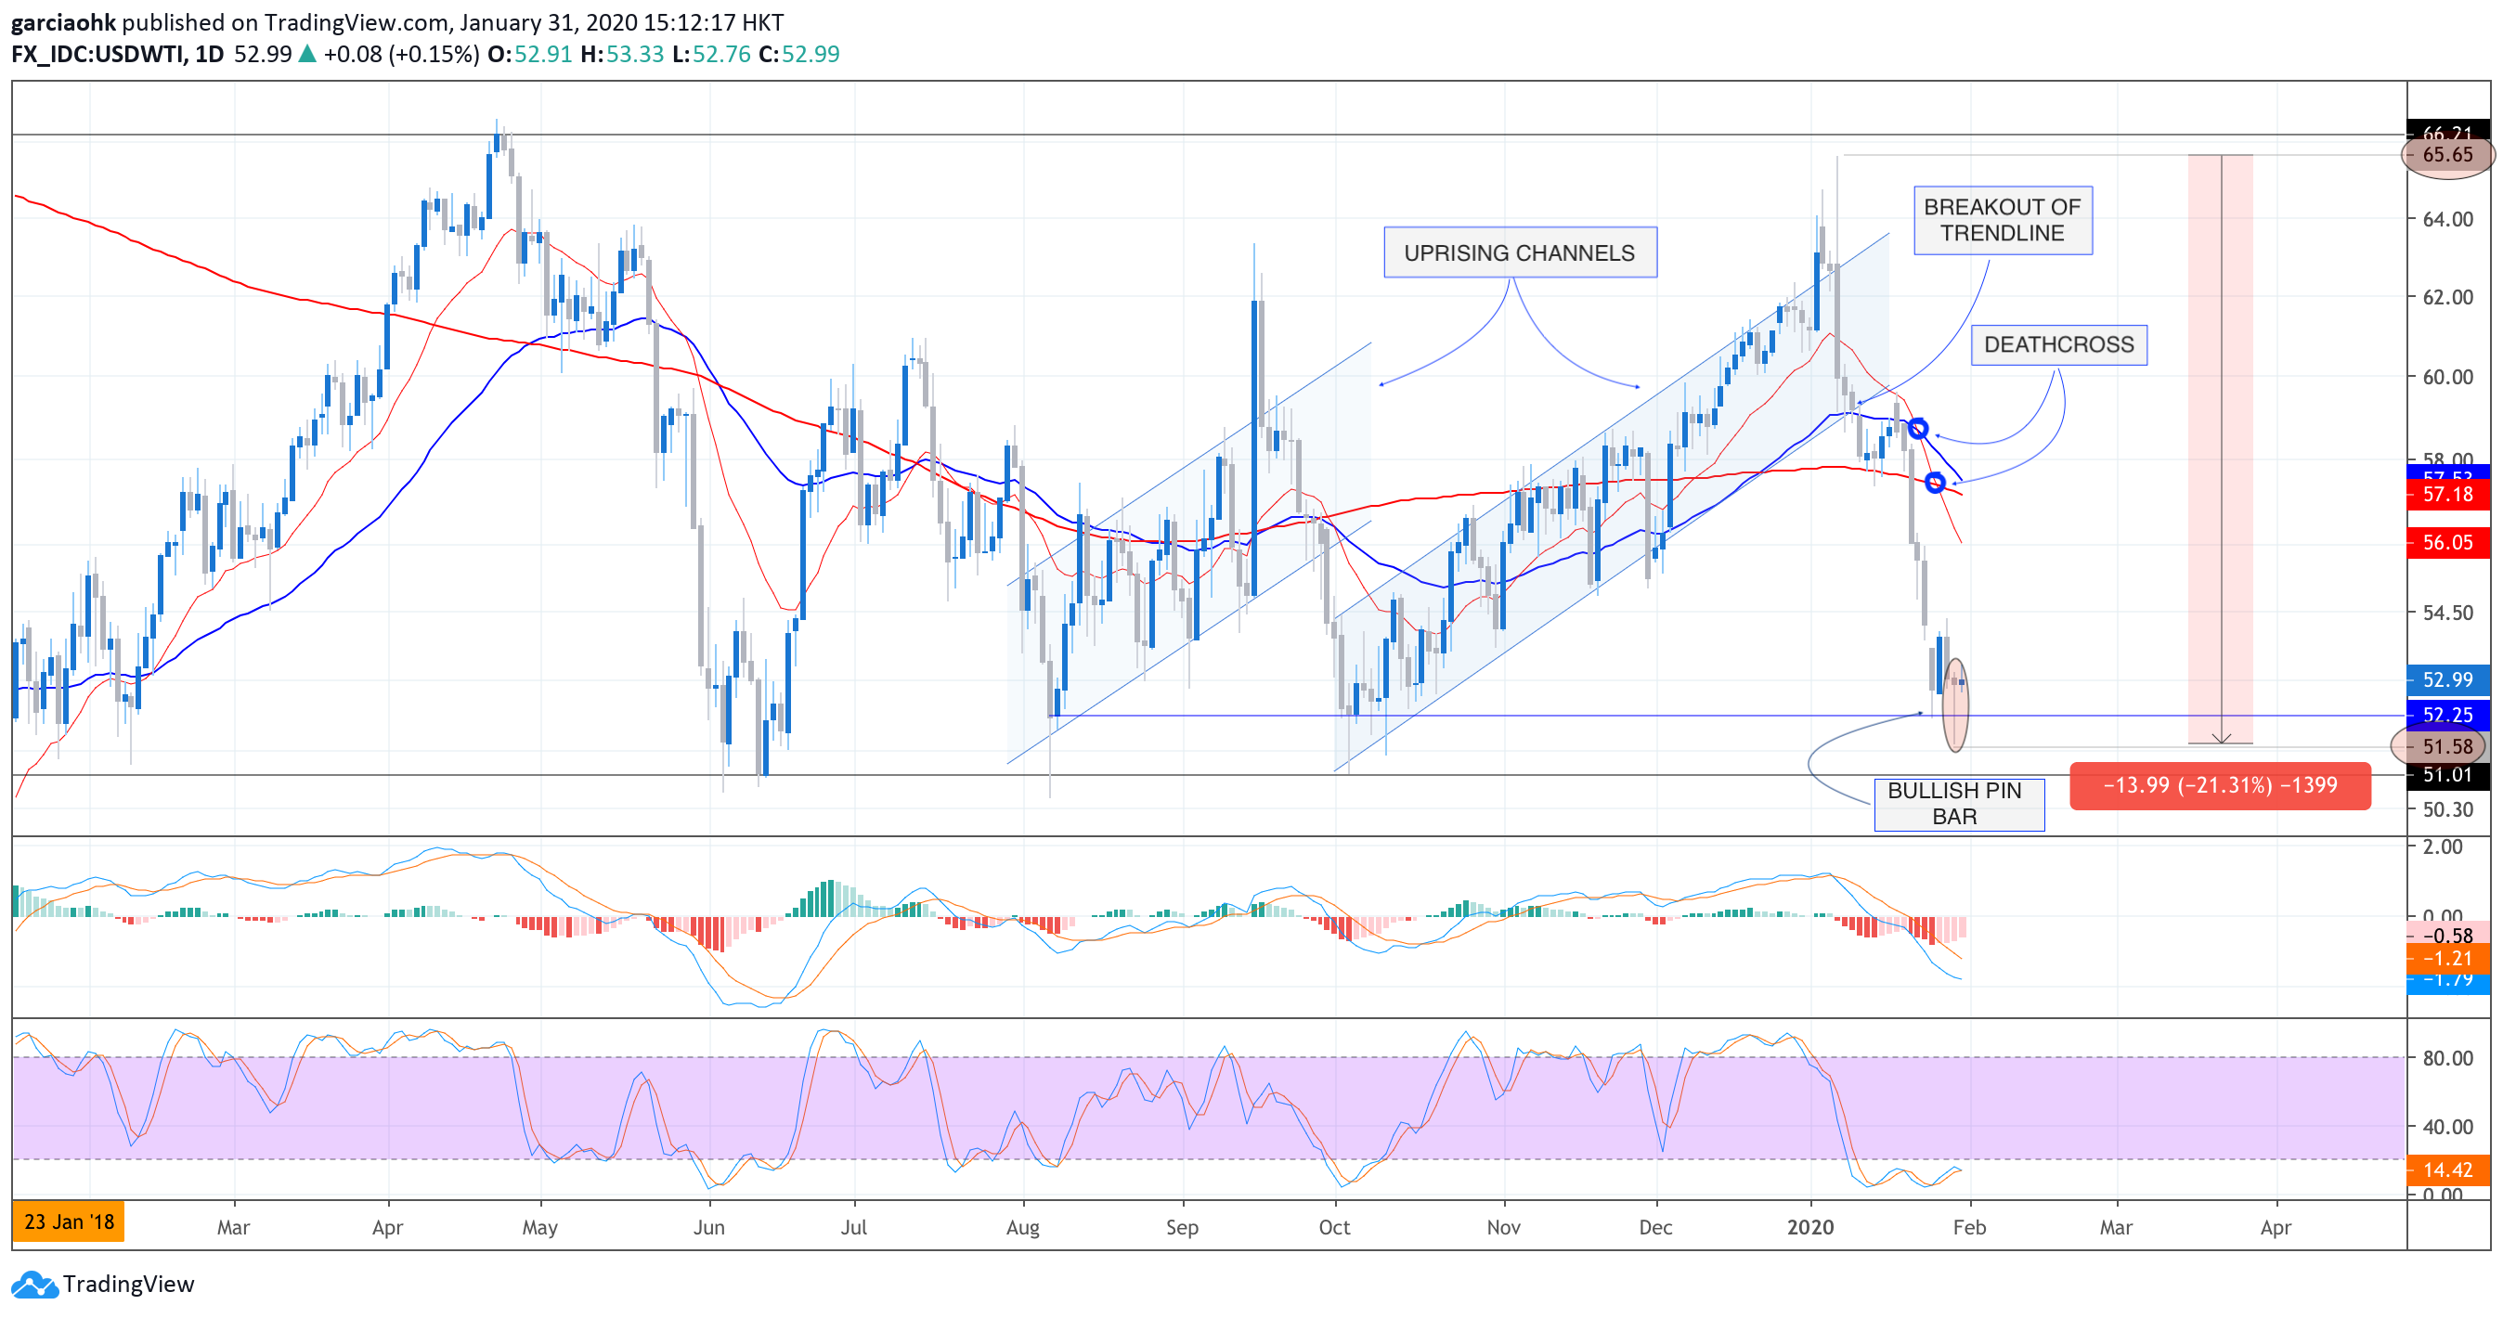Image resolution: width=2503 pixels, height=1318 pixels.
Task: Click the oval highlighting the bullish pin bar
Action: tap(1955, 704)
